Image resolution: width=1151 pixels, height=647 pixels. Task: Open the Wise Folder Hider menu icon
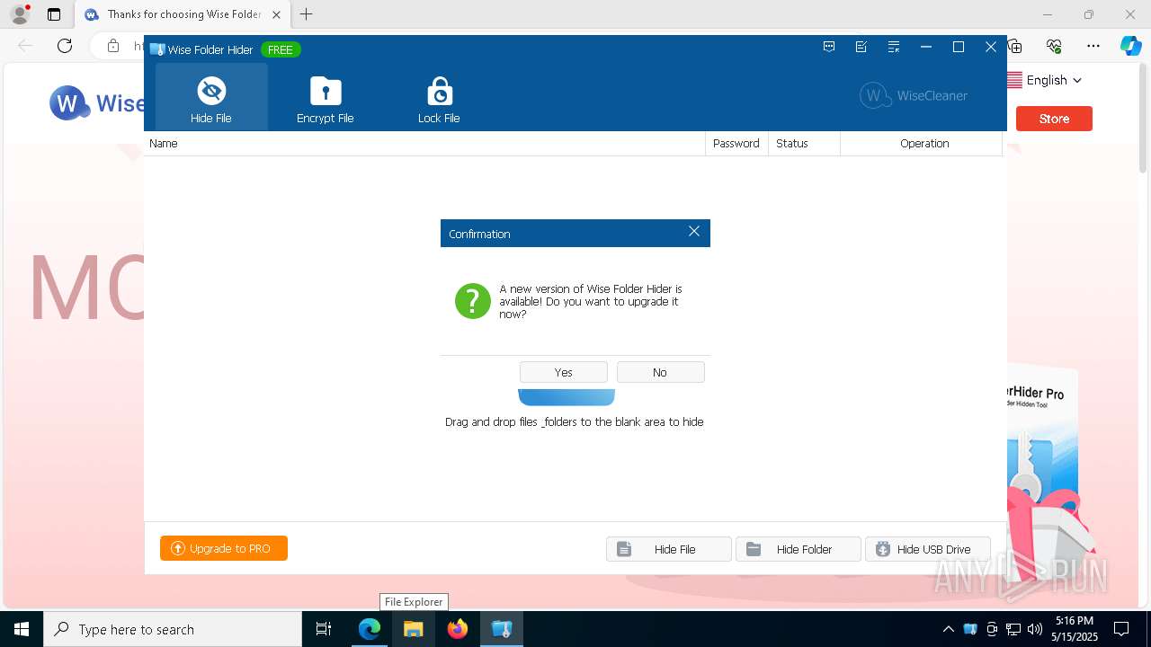(894, 48)
